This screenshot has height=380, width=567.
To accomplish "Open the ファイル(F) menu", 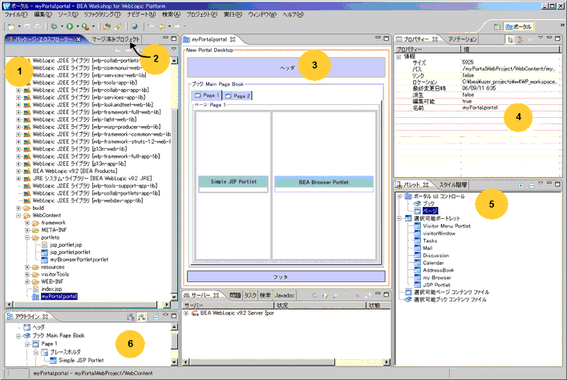I will pos(16,14).
